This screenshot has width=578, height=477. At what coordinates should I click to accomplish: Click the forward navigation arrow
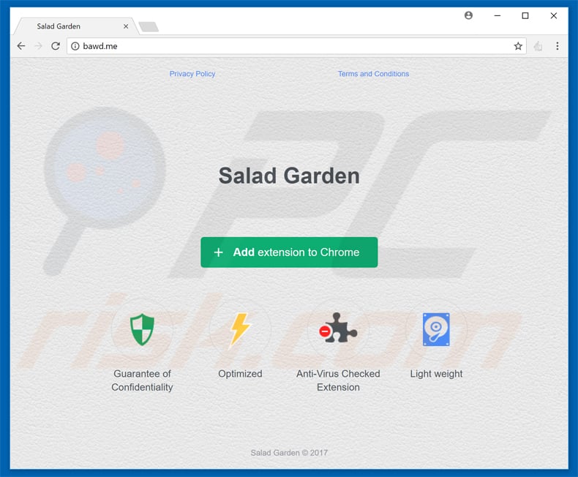pyautogui.click(x=38, y=46)
